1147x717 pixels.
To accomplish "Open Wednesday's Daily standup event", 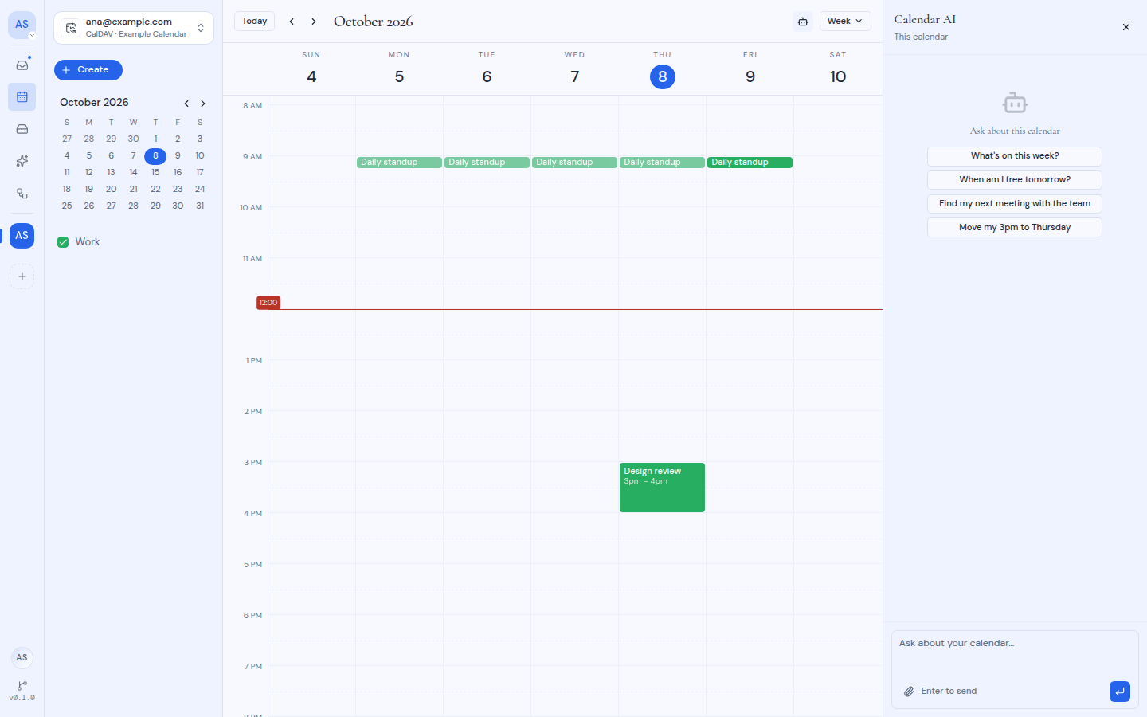I will [x=574, y=163].
